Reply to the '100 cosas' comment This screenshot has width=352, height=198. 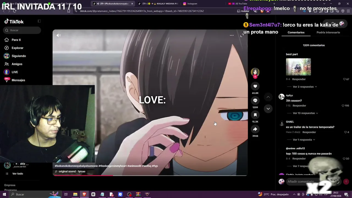(299, 159)
